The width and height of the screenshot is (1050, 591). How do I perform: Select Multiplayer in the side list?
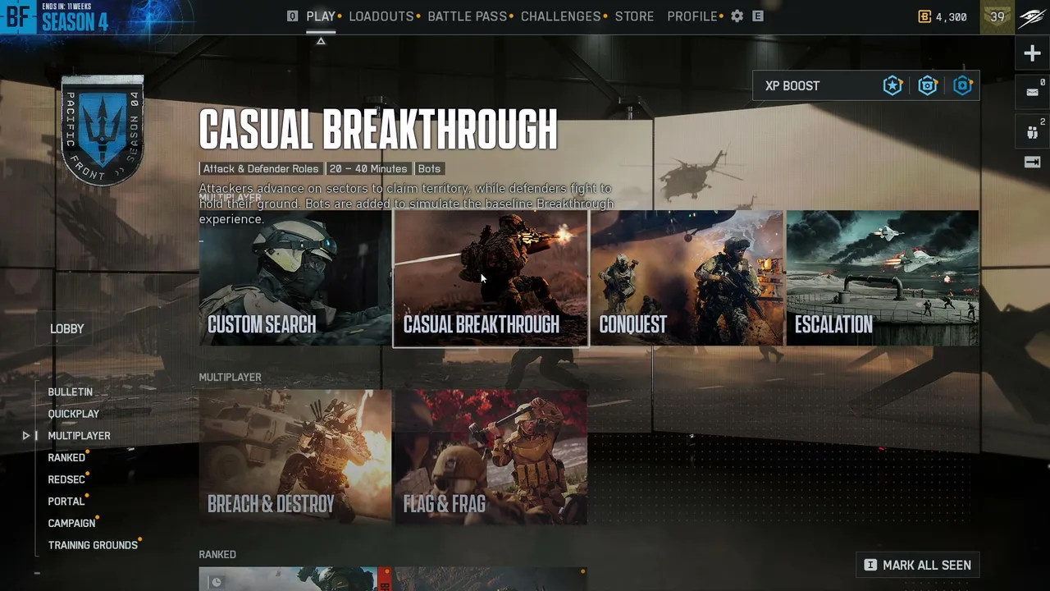[x=79, y=436]
